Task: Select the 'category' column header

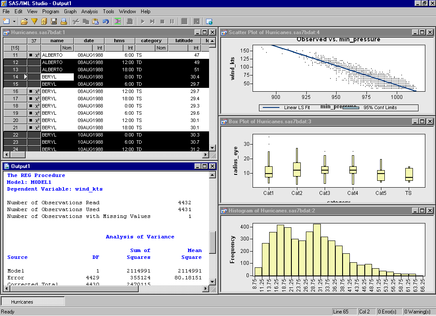Action: click(x=151, y=41)
